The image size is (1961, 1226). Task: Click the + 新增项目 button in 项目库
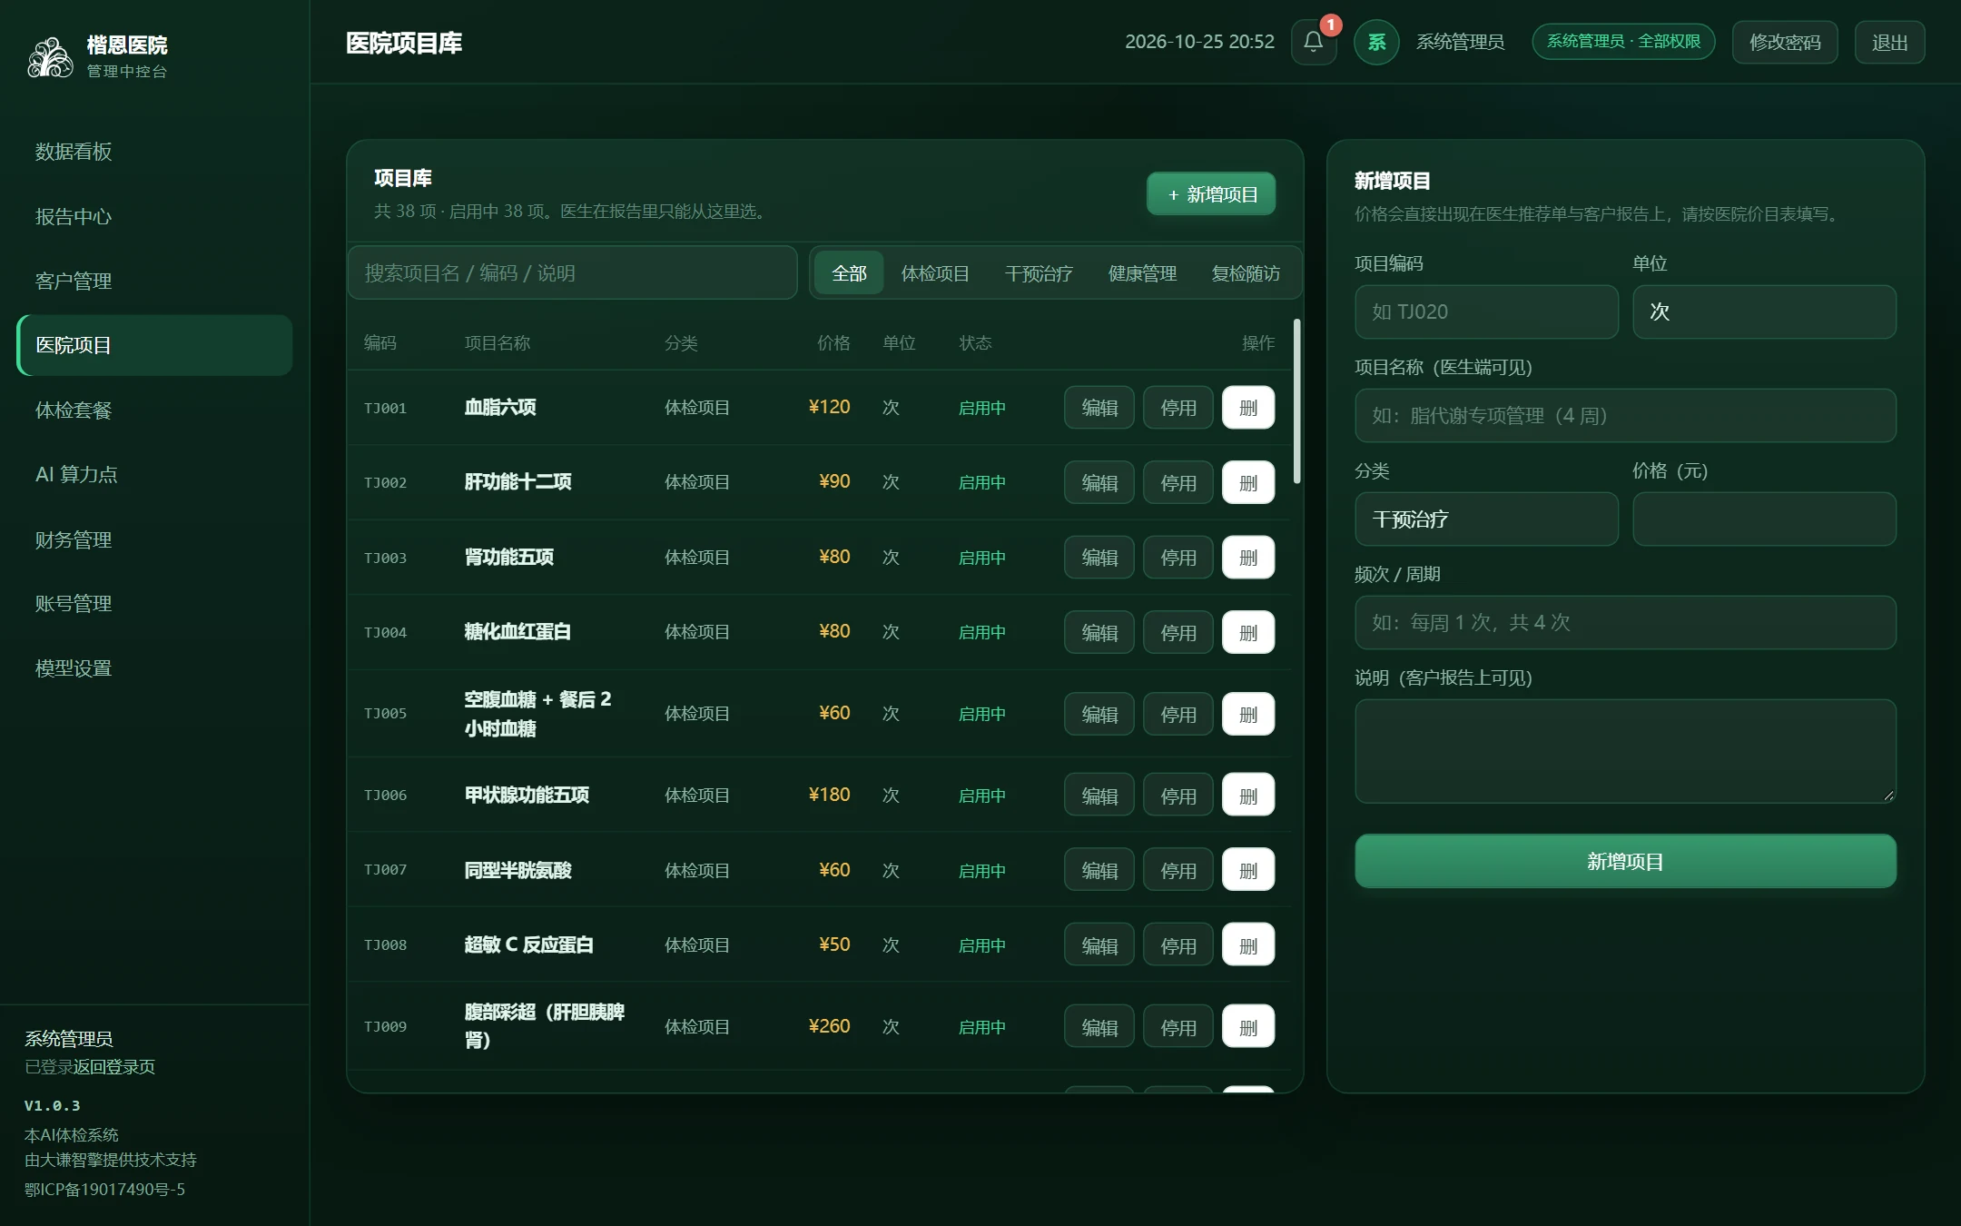[x=1211, y=194]
